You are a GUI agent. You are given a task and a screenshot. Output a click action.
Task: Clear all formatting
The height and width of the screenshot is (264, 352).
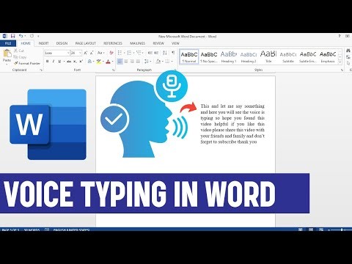pyautogui.click(x=111, y=53)
